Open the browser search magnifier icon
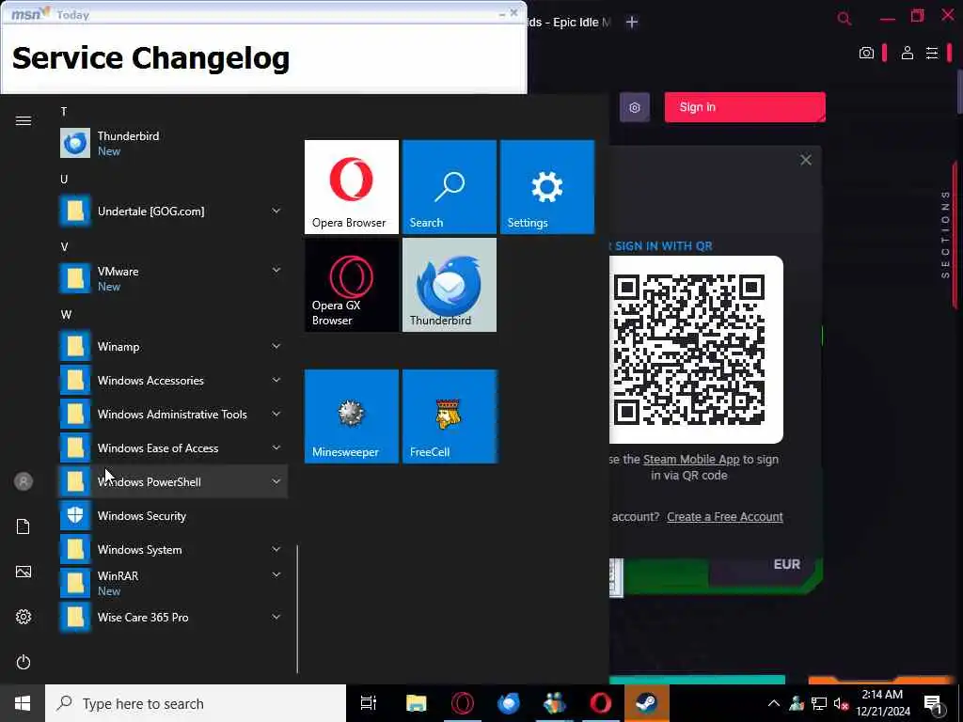Viewport: 963px width, 722px height. pos(845,19)
